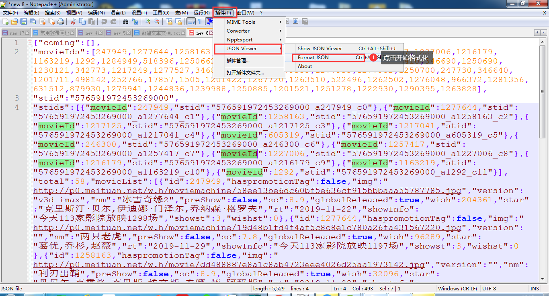Save the current document via Save icon
Viewport: 549px width, 296px height.
pyautogui.click(x=24, y=21)
